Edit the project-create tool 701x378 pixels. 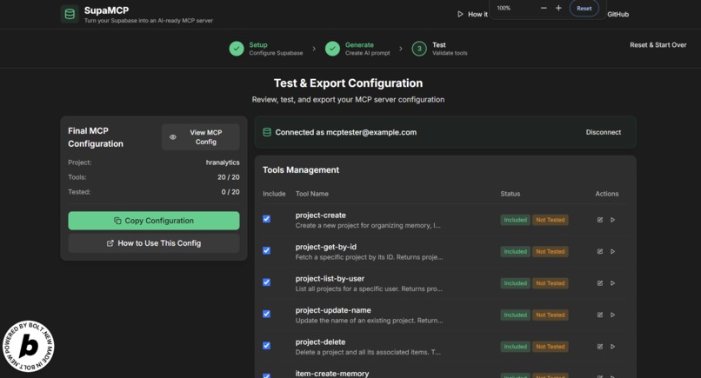600,220
